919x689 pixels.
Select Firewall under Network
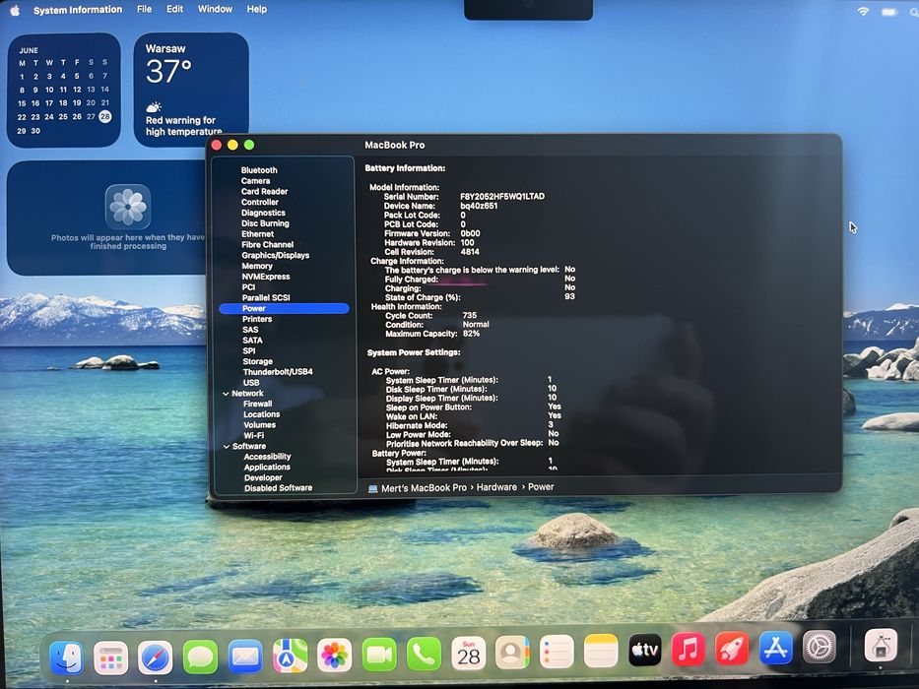pos(258,404)
